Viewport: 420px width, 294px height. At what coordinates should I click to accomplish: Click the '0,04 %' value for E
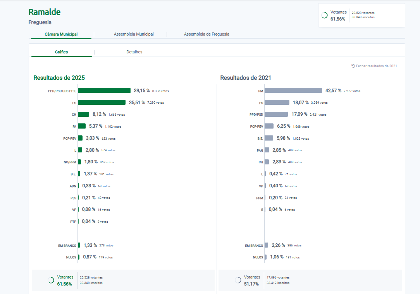point(275,209)
